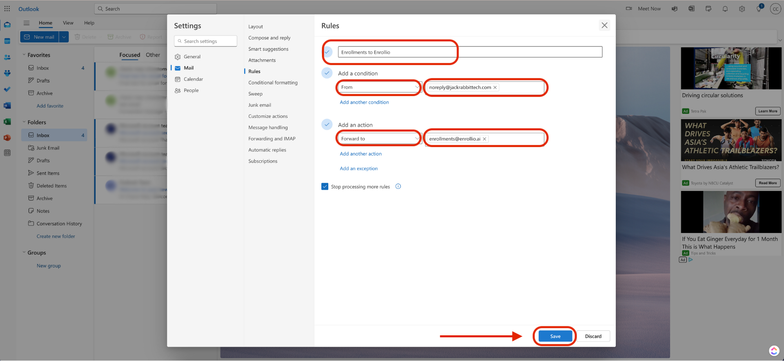Collapse the Groups section

24,252
